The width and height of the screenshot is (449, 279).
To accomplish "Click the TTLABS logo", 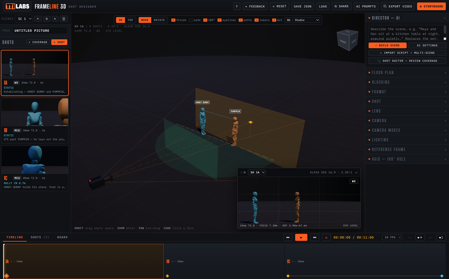I will click(x=17, y=6).
